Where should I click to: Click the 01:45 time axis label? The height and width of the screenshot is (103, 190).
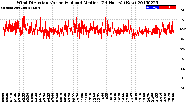(15, 98)
